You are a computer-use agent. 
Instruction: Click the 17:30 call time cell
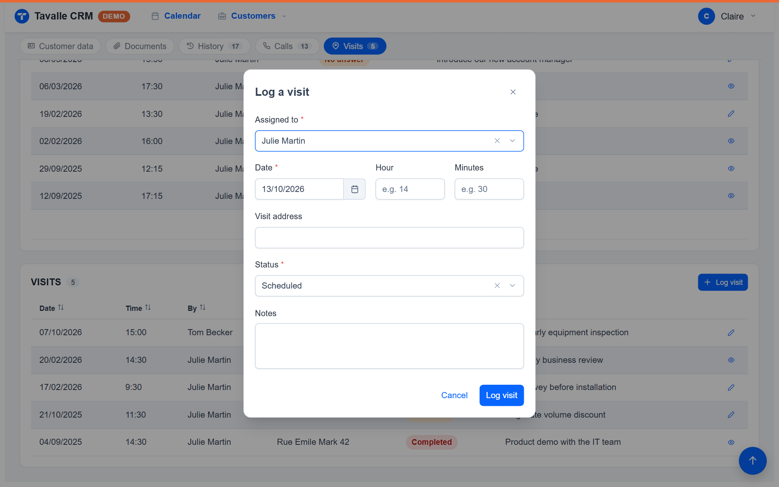pyautogui.click(x=152, y=86)
